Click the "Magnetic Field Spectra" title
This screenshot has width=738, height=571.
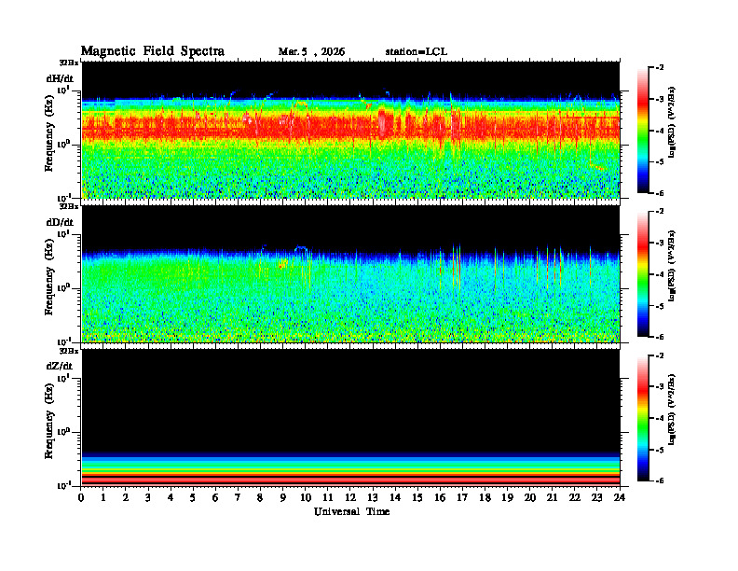tap(153, 51)
